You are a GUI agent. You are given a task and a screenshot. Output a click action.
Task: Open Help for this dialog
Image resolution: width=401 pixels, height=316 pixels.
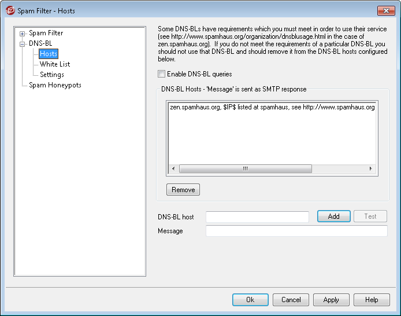(x=372, y=300)
